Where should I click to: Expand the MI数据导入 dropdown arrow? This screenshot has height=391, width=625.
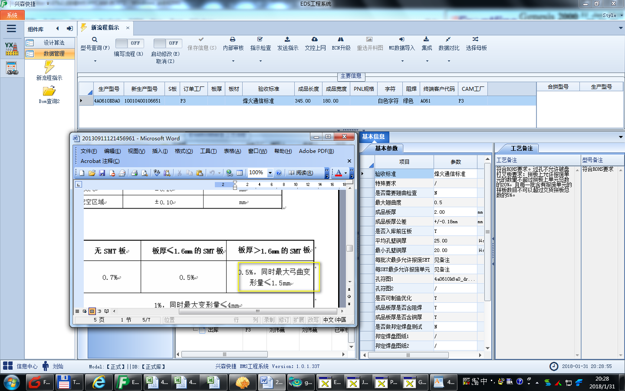402,61
